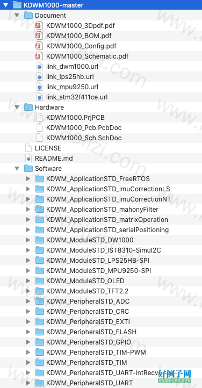Click the link_mpu9250.url web link icon
Screen dimensions: 202x388
click(40, 87)
